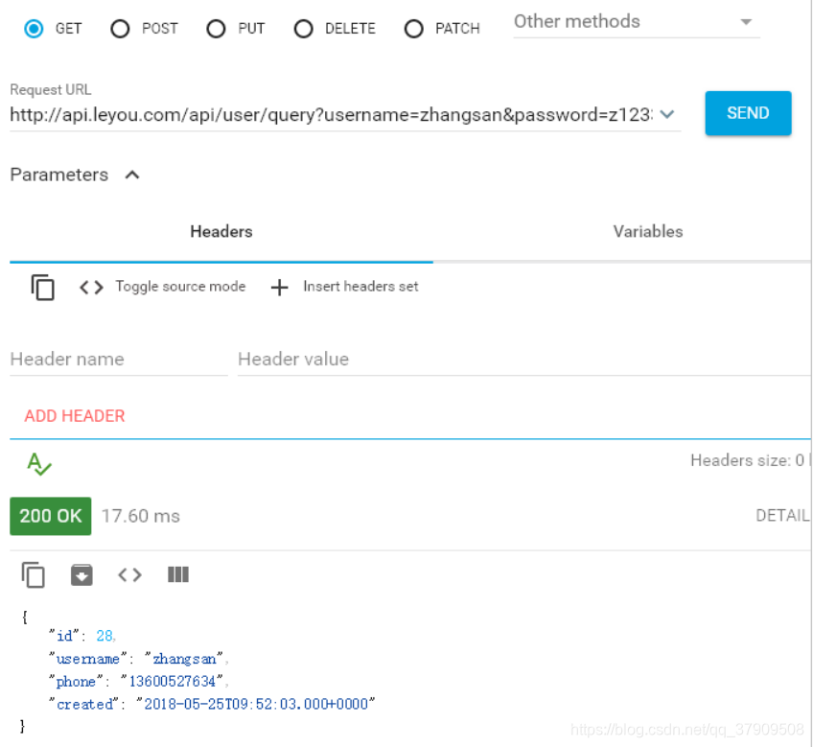813x747 pixels.
Task: Switch to the Headers tab
Action: (221, 231)
